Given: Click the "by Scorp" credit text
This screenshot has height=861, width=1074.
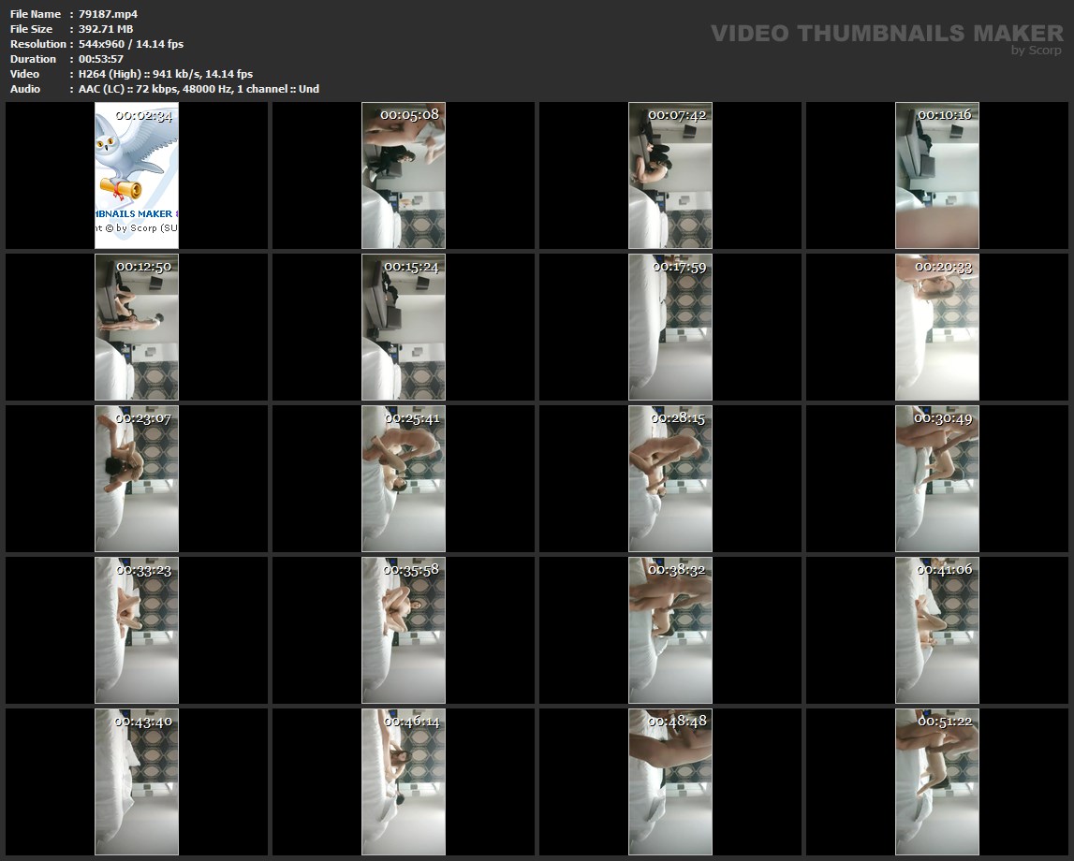Looking at the screenshot, I should point(1036,51).
